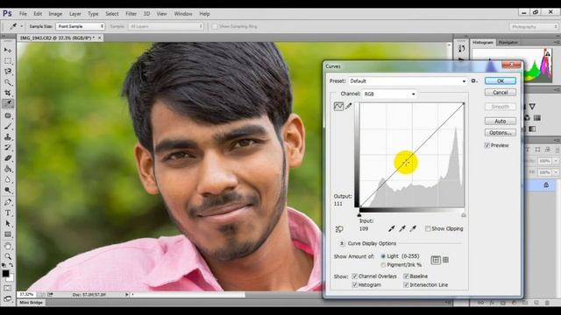
Task: Uncheck the Histogram checkbox in Curves
Action: point(354,284)
